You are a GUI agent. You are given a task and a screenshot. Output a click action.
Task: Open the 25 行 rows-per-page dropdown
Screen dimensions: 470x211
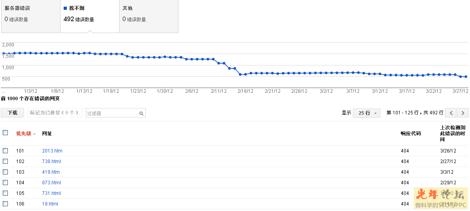point(367,113)
